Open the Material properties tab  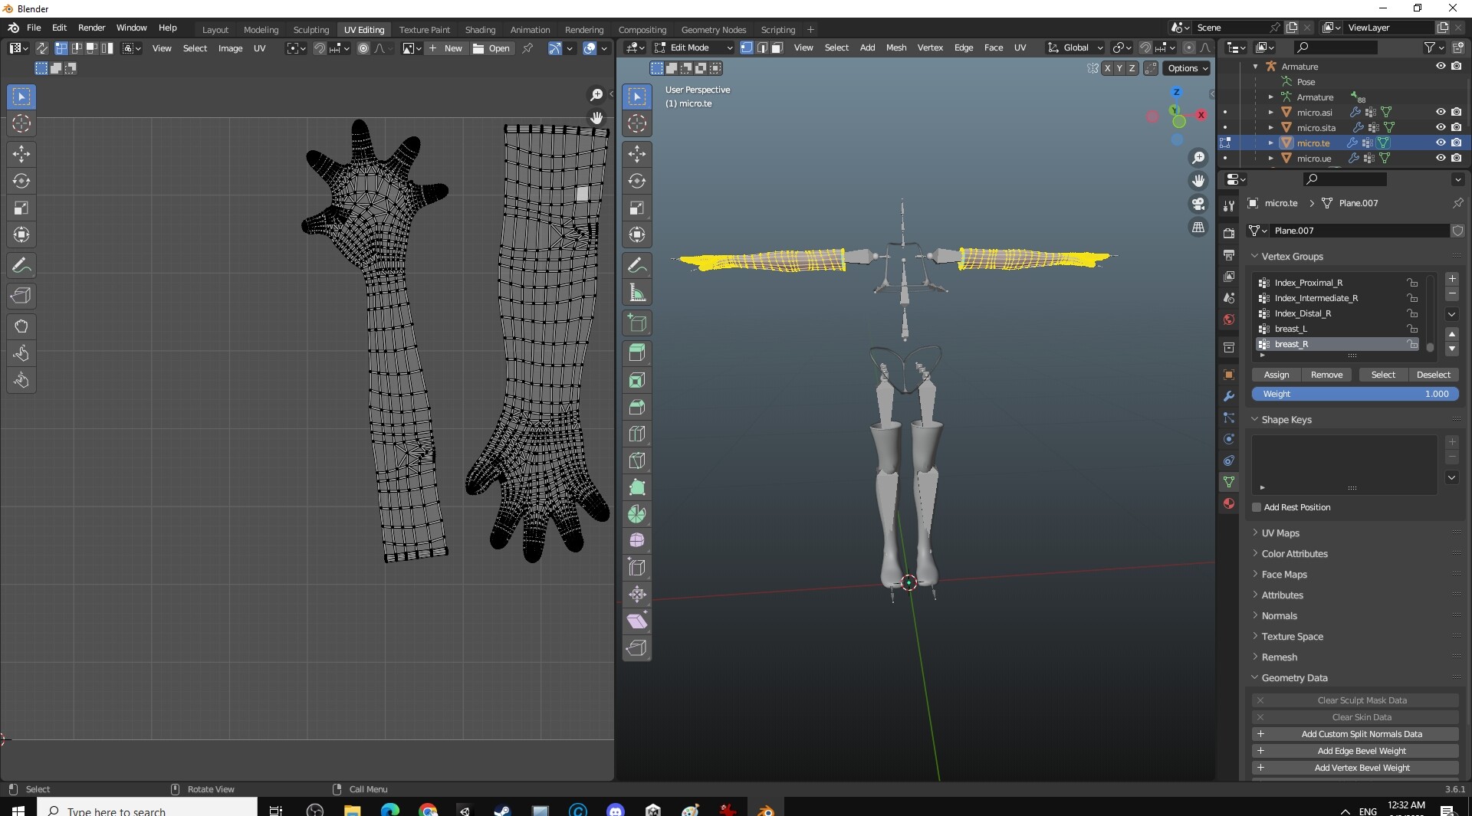(x=1229, y=503)
